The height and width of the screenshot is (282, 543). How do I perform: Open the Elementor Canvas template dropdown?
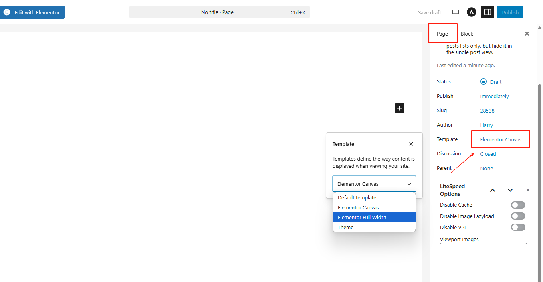click(x=374, y=184)
